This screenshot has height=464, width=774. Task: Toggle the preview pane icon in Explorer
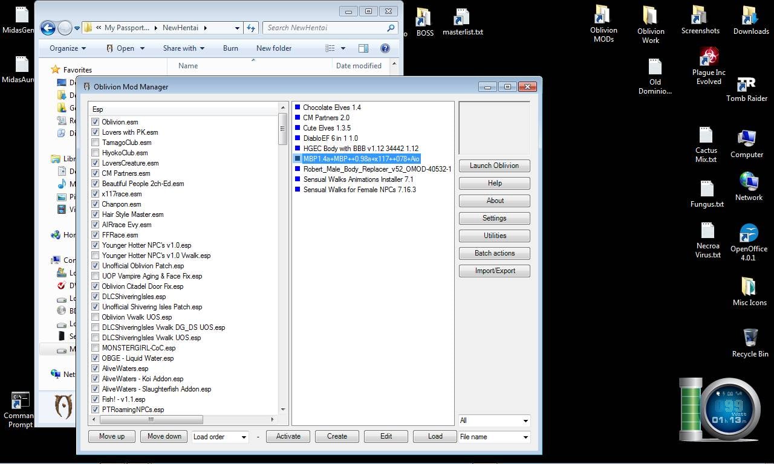(363, 48)
